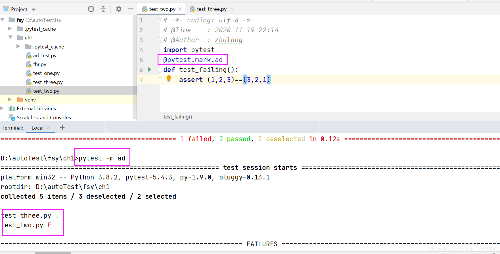This screenshot has height=254, width=500.
Task: Expand External Libraries node
Action: 2,108
